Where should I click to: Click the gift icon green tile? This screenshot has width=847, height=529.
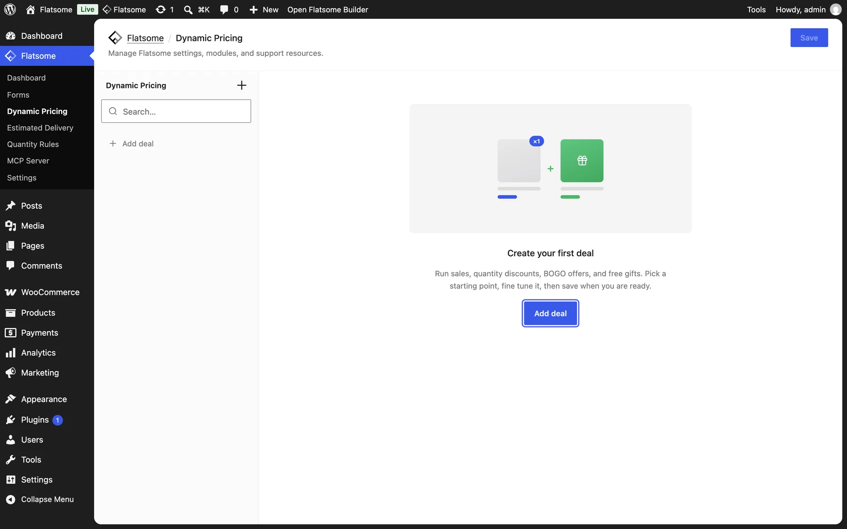(x=582, y=160)
